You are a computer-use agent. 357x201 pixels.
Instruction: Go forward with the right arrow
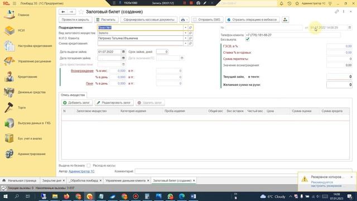tap(71, 12)
